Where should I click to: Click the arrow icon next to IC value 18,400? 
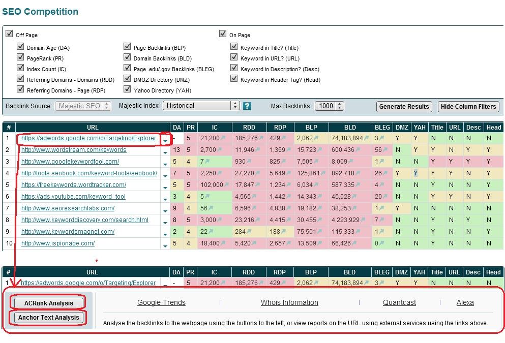point(223,243)
